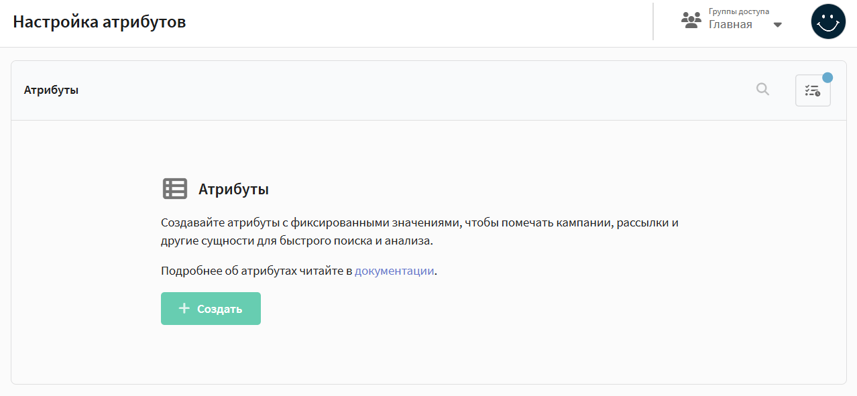Expand the Группы доступа dropdown arrow
Image resolution: width=857 pixels, height=396 pixels.
tap(778, 25)
